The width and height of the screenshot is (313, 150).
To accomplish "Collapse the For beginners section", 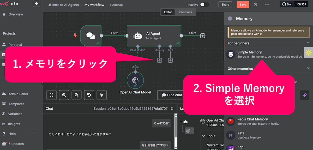I will coord(308,43).
